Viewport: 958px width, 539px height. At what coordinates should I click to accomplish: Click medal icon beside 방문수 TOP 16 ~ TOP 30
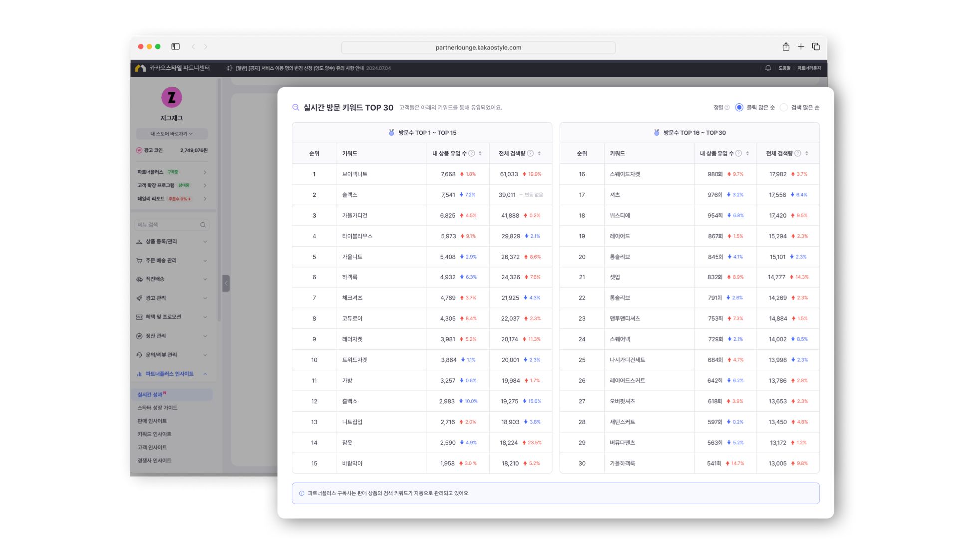[657, 133]
